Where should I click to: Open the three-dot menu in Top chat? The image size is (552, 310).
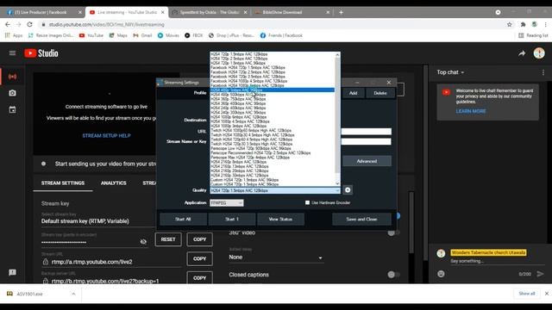543,72
